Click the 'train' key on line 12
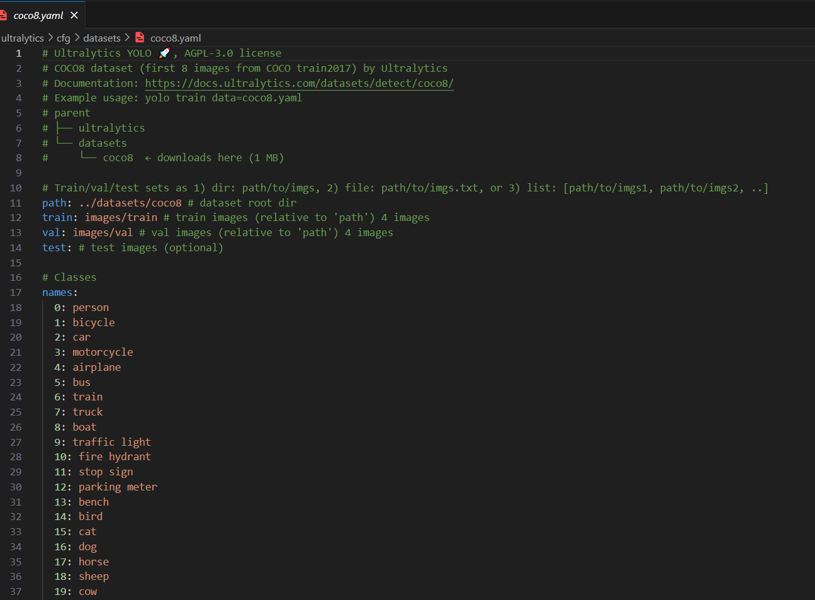815x600 pixels. pyautogui.click(x=57, y=218)
